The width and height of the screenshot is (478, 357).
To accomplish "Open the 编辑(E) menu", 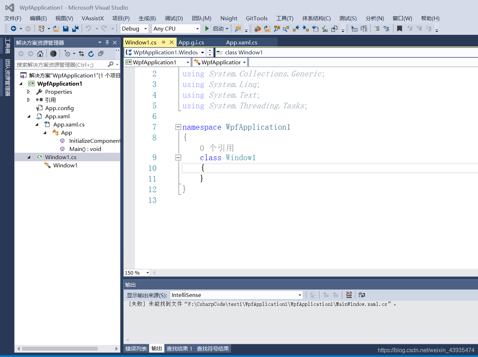I will pyautogui.click(x=38, y=18).
